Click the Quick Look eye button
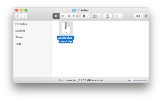 tap(138, 16)
